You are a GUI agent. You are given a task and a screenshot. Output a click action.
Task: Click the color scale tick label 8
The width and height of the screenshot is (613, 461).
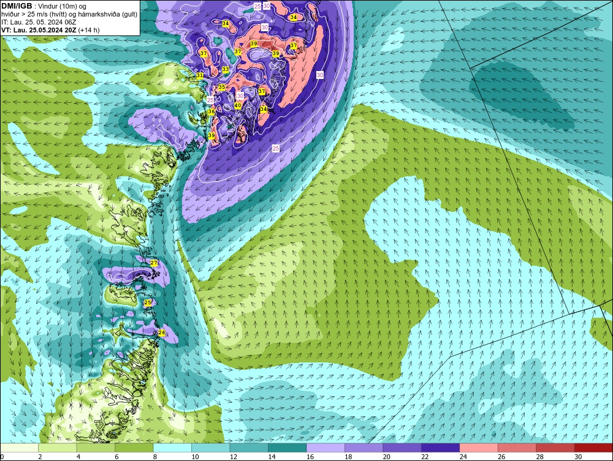tap(155, 457)
